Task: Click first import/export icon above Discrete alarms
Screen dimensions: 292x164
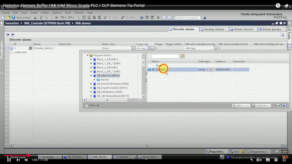Action: [x=7, y=34]
